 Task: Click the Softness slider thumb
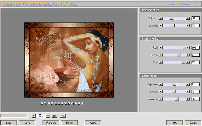pyautogui.click(x=171, y=18)
